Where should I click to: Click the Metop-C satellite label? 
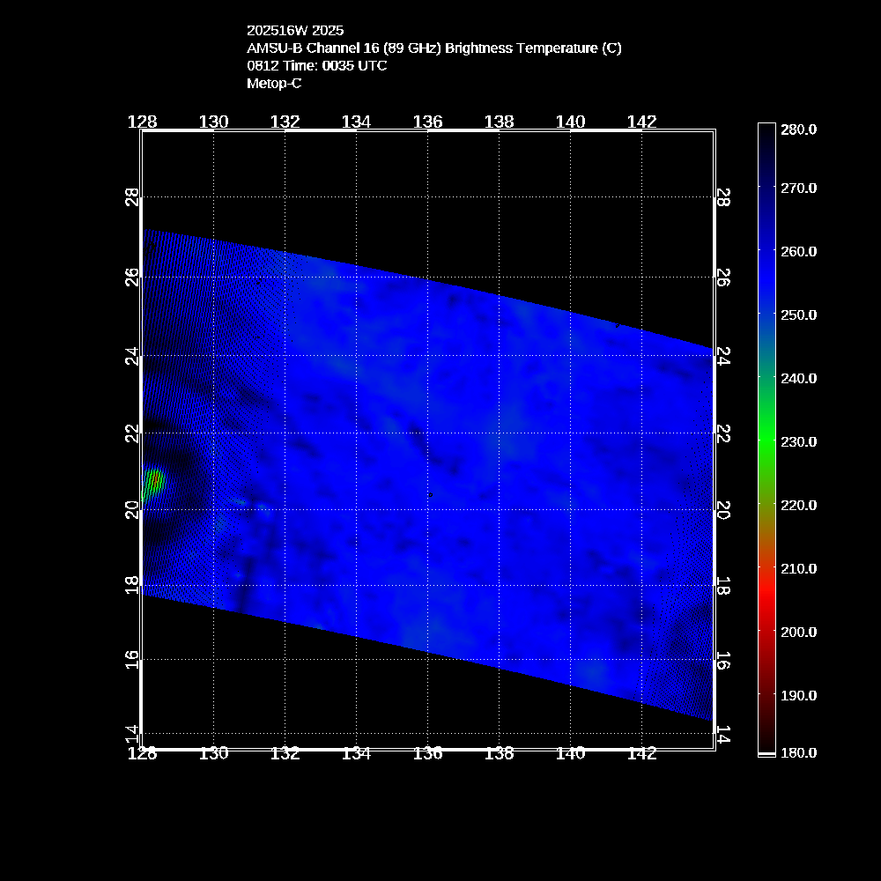[274, 84]
